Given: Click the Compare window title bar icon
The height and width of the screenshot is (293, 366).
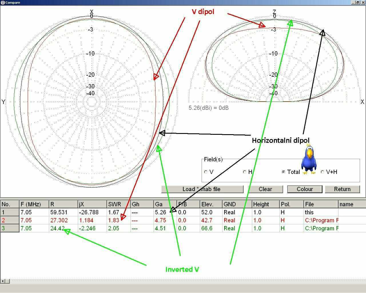Looking at the screenshot, I should click(3, 3).
